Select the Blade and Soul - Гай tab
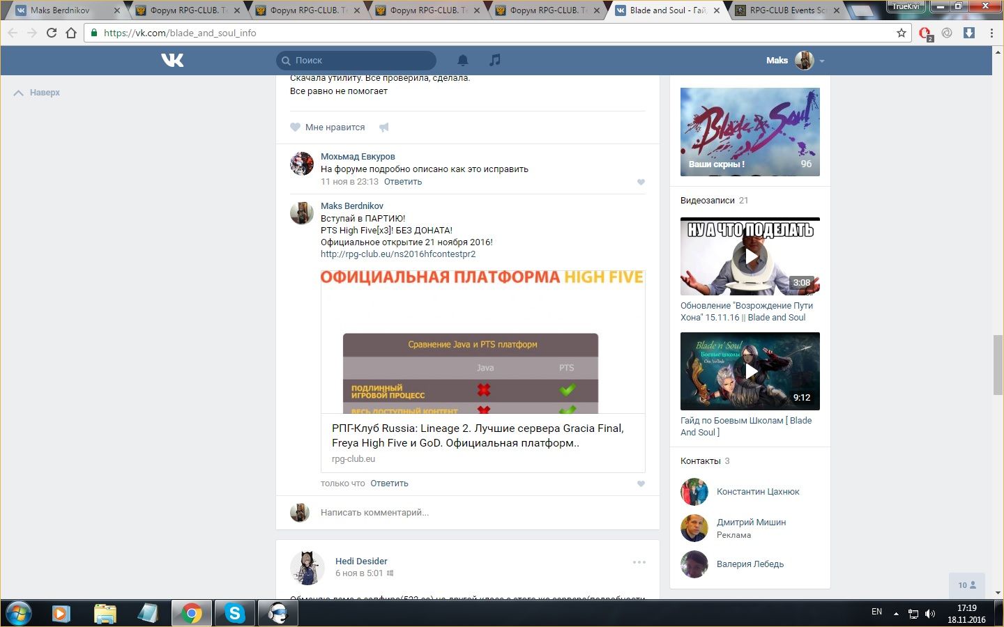1004x627 pixels. 668,10
